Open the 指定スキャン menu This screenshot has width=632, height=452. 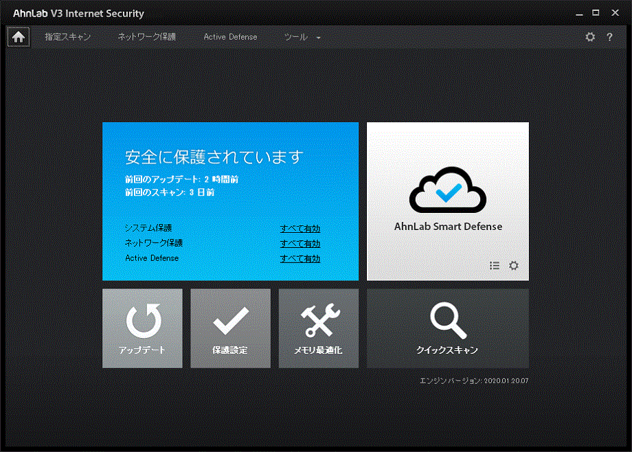click(67, 37)
